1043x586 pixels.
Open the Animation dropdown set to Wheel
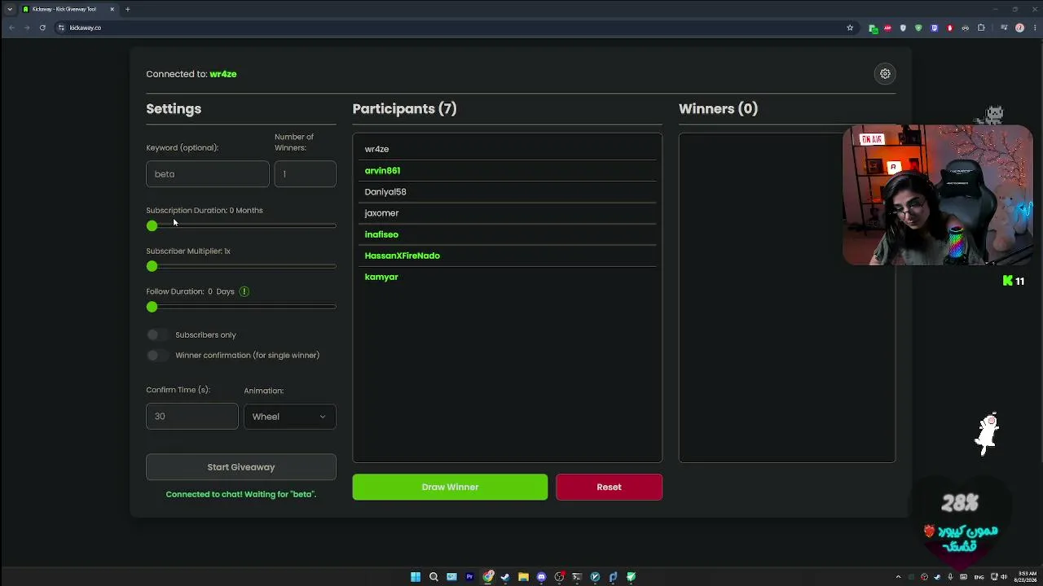(x=289, y=416)
